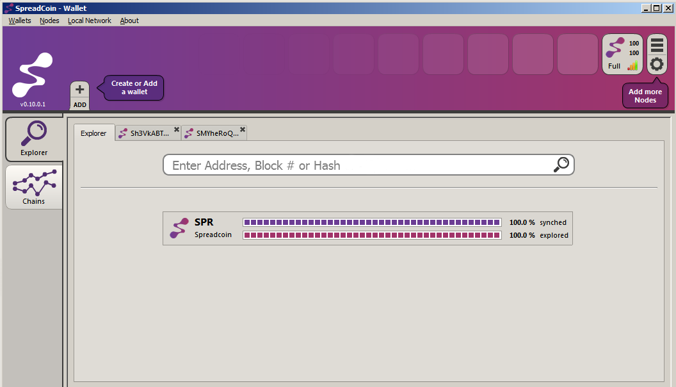Screen dimensions: 676x387
Task: Open the Wallets menu
Action: (20, 21)
